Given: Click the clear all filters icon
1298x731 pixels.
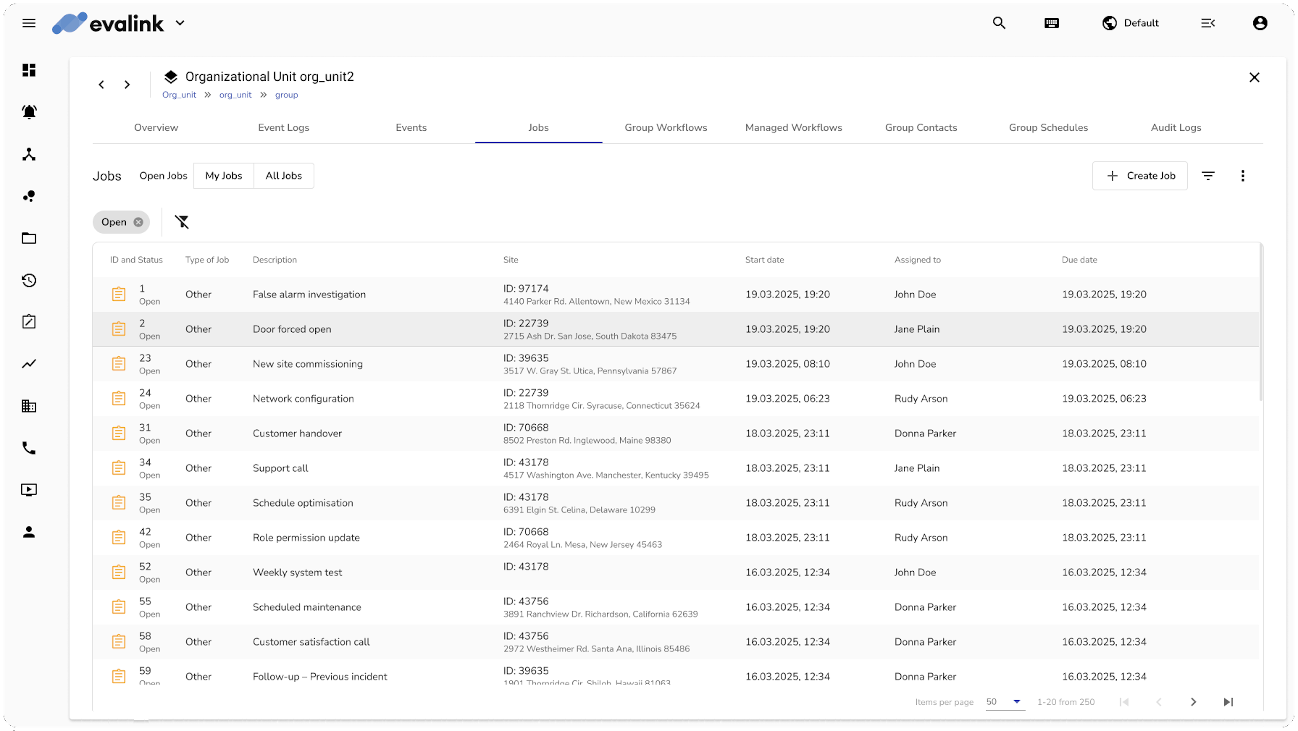Looking at the screenshot, I should (182, 222).
